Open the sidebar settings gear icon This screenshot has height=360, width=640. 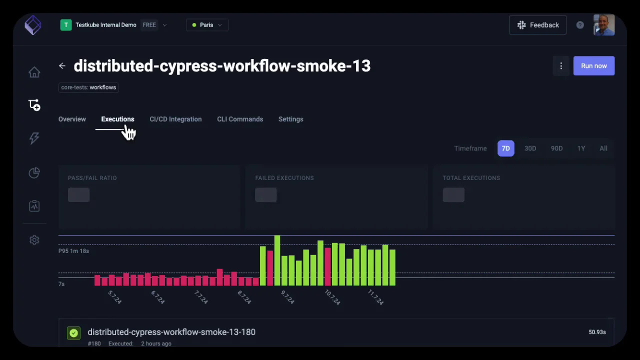(34, 240)
